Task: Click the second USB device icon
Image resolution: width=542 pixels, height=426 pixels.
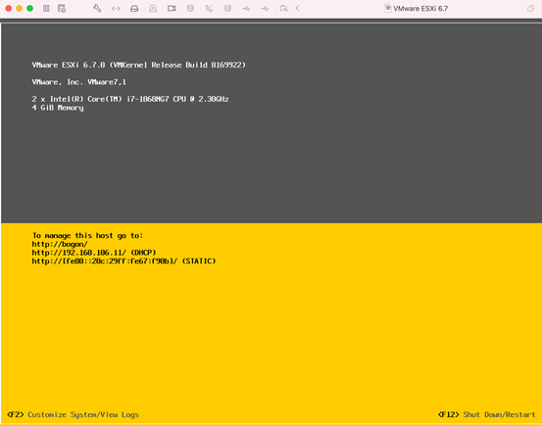Action: pos(266,8)
